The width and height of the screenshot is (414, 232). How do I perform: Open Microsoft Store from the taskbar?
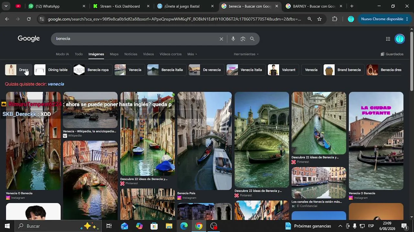pyautogui.click(x=154, y=226)
